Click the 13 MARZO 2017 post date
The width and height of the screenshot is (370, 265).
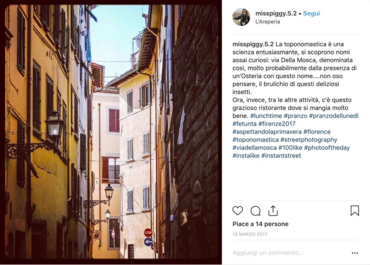[x=250, y=234]
